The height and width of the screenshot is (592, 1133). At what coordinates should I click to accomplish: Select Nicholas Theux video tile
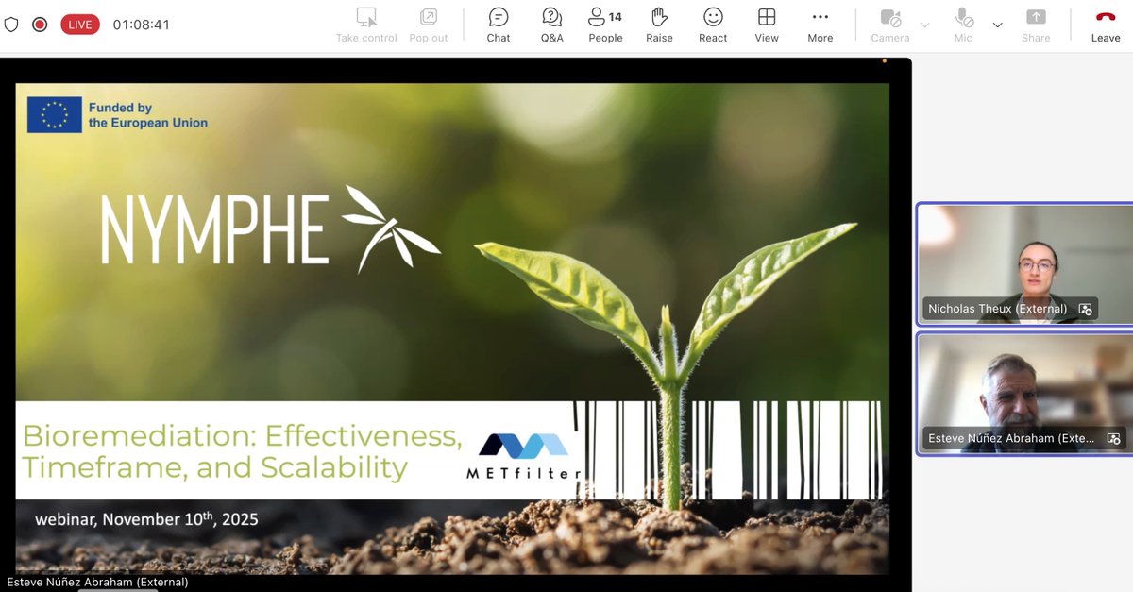(x=1024, y=264)
